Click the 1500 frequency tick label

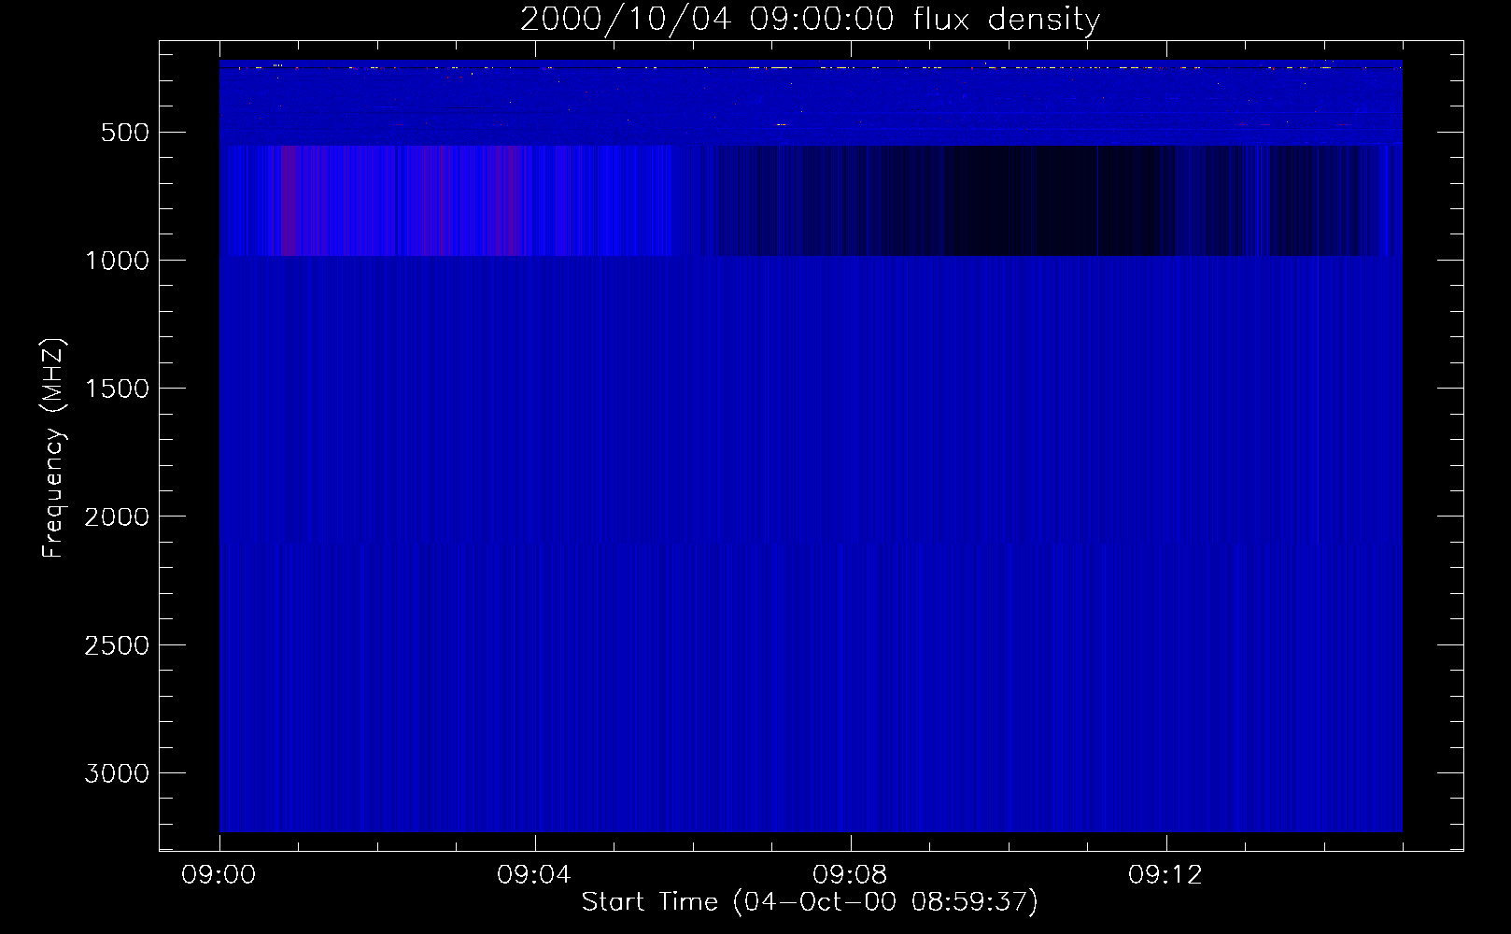117,389
